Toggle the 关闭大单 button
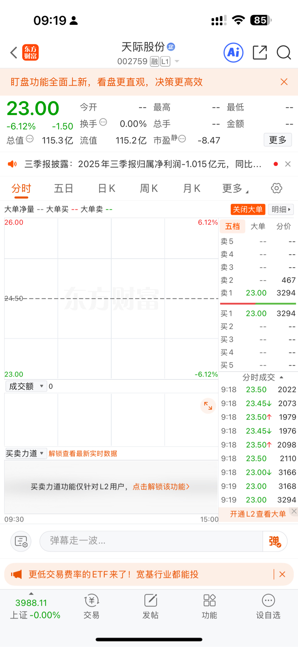298x647 pixels. click(x=248, y=209)
